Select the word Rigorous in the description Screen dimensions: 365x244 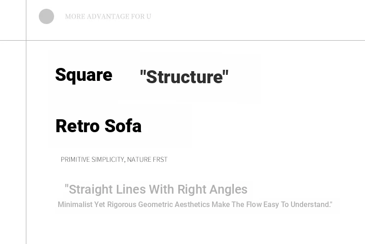coord(122,205)
